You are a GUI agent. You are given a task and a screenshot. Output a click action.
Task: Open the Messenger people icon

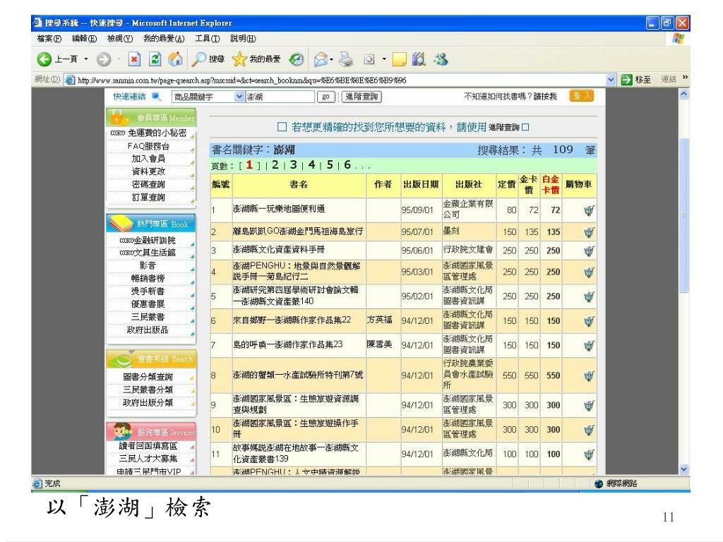(x=441, y=59)
